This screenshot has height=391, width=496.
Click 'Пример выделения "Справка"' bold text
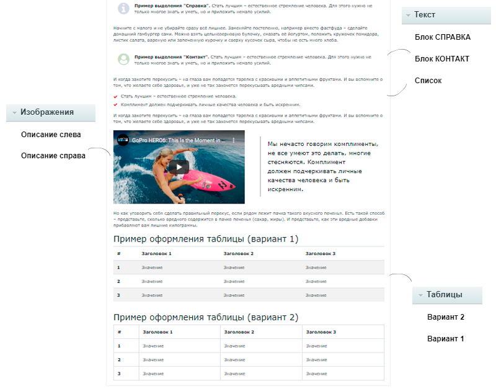pos(172,6)
